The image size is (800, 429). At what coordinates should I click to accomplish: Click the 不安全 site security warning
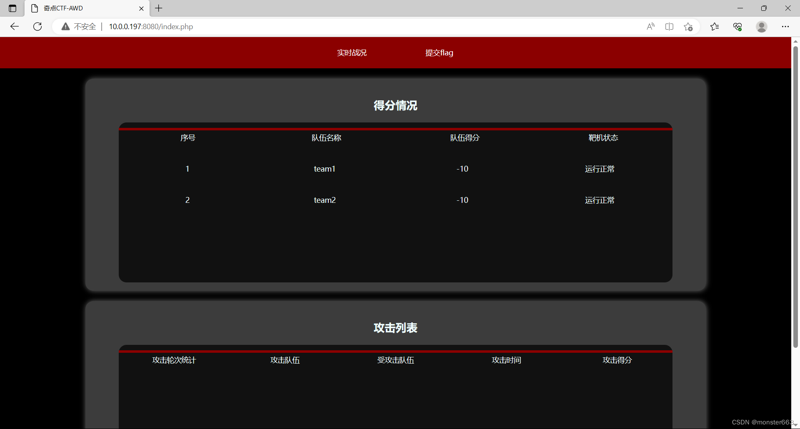click(79, 27)
